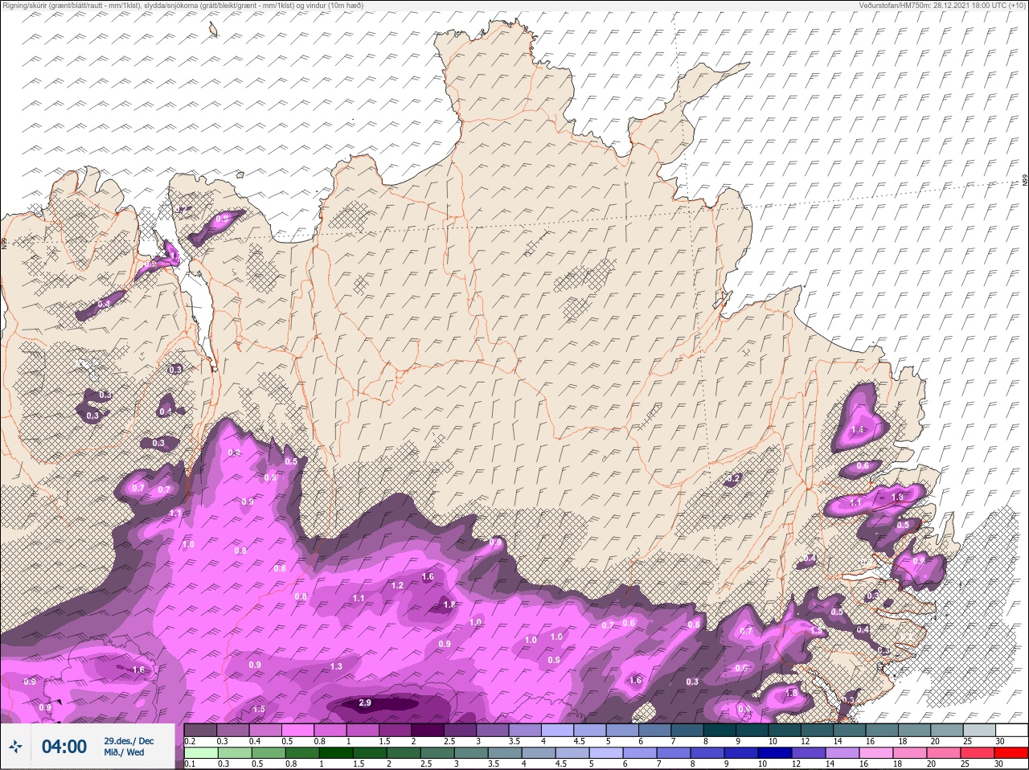This screenshot has width=1029, height=770.
Task: Click the '0.1' label on the rain scale
Action: pyautogui.click(x=189, y=764)
